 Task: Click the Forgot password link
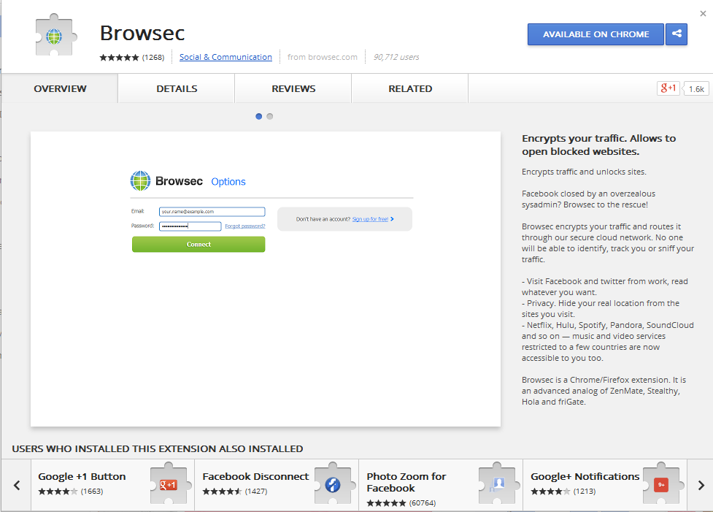[x=244, y=226]
